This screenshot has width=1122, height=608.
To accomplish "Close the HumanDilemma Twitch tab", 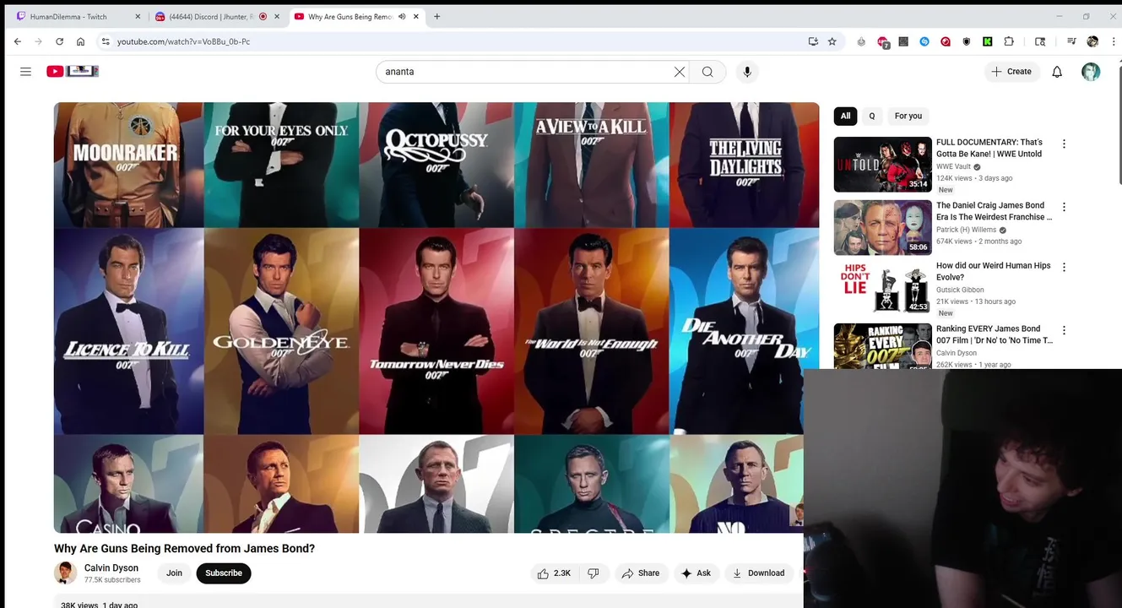I will [138, 17].
